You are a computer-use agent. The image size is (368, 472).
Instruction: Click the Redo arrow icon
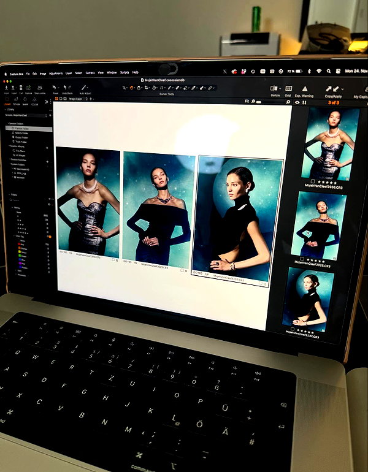(x=70, y=88)
